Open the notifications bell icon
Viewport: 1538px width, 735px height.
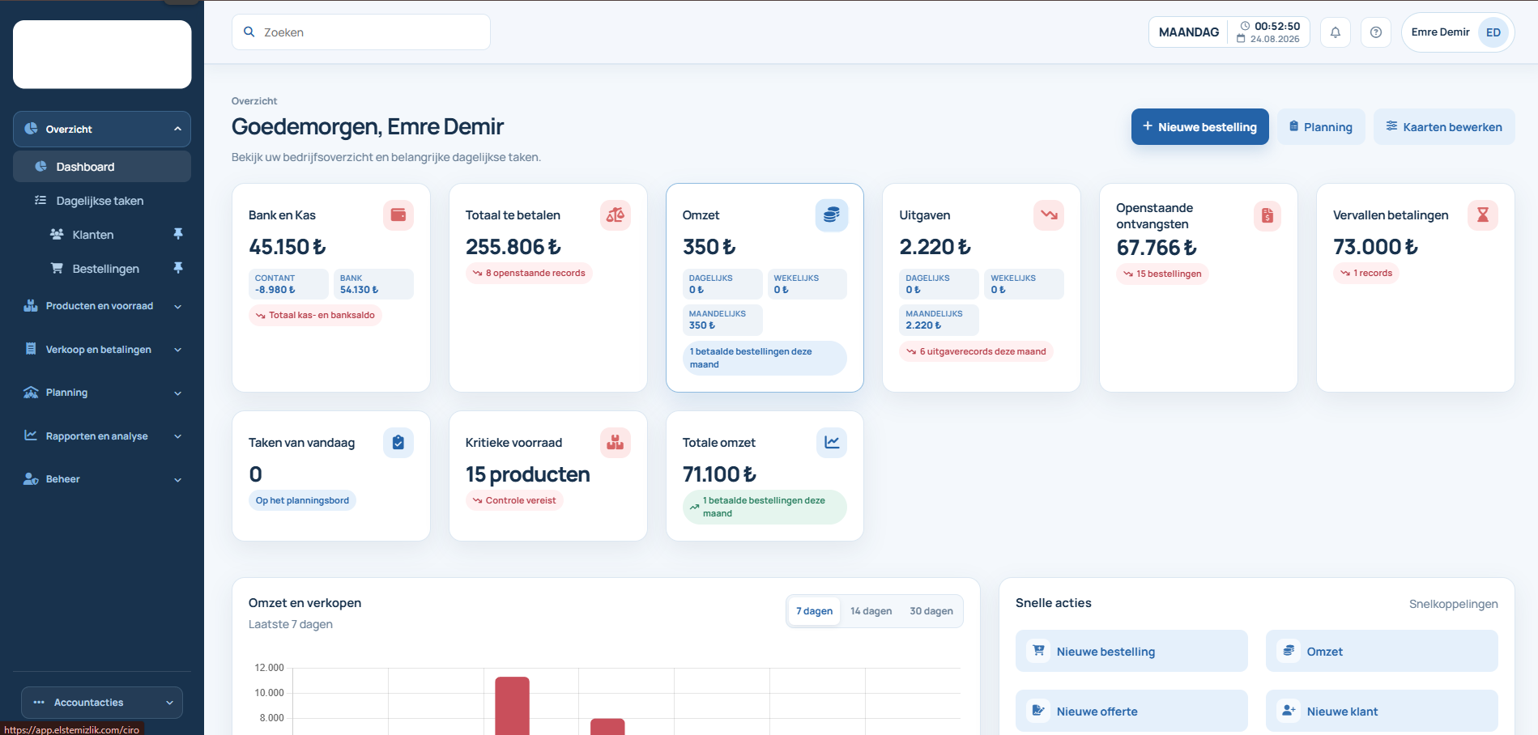pos(1336,32)
